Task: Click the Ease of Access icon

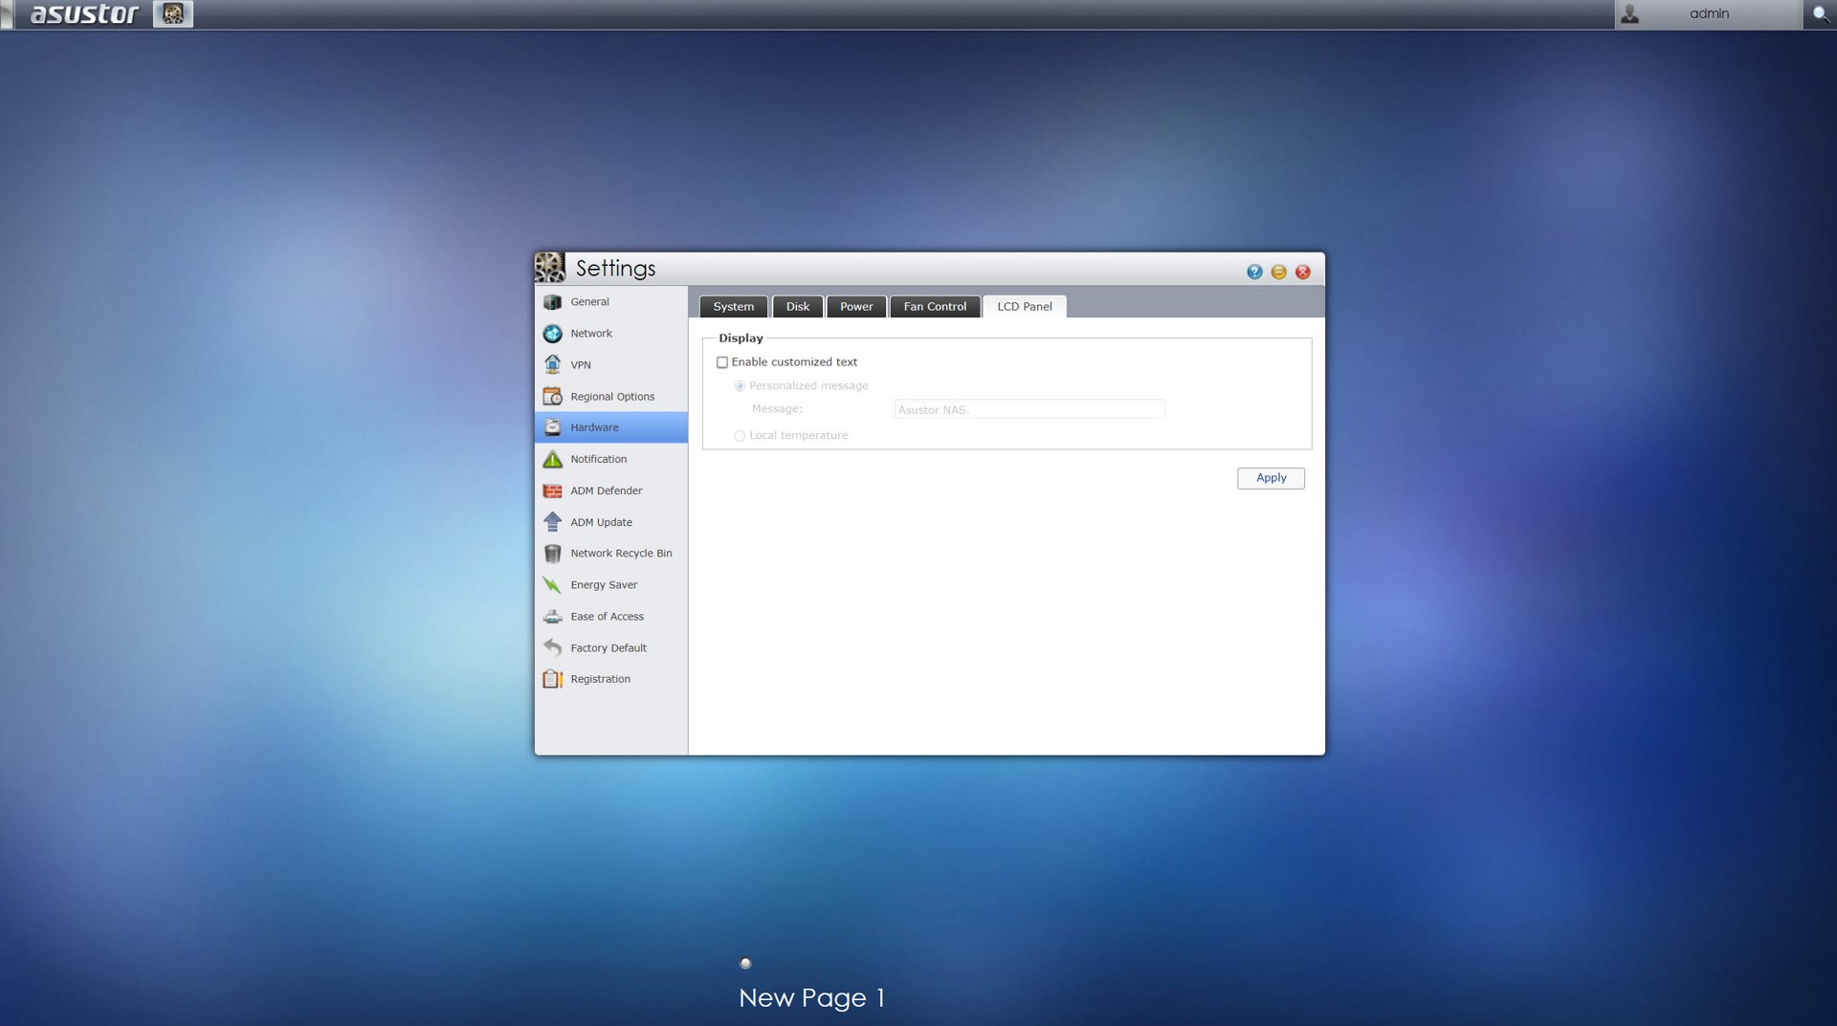Action: (x=552, y=617)
